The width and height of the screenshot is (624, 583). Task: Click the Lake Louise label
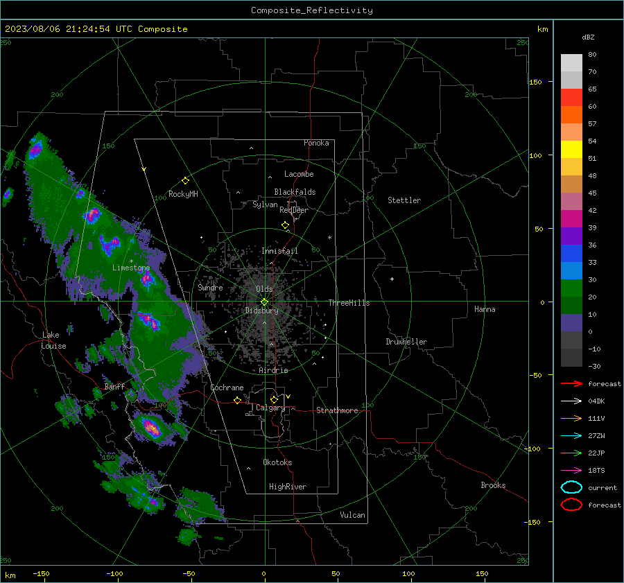point(54,340)
